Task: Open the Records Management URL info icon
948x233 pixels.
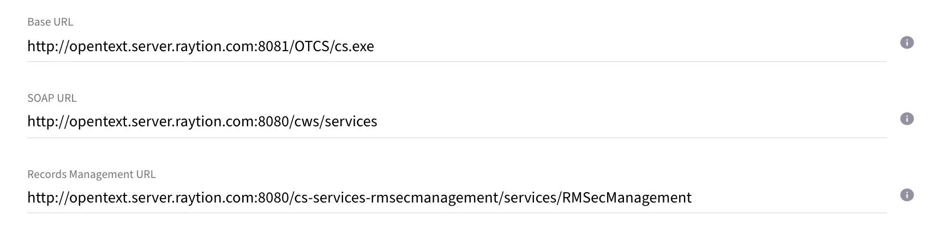Action: coord(907,195)
